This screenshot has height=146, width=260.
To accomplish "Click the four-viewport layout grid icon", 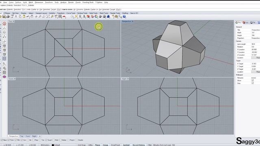I will (x=60, y=17).
